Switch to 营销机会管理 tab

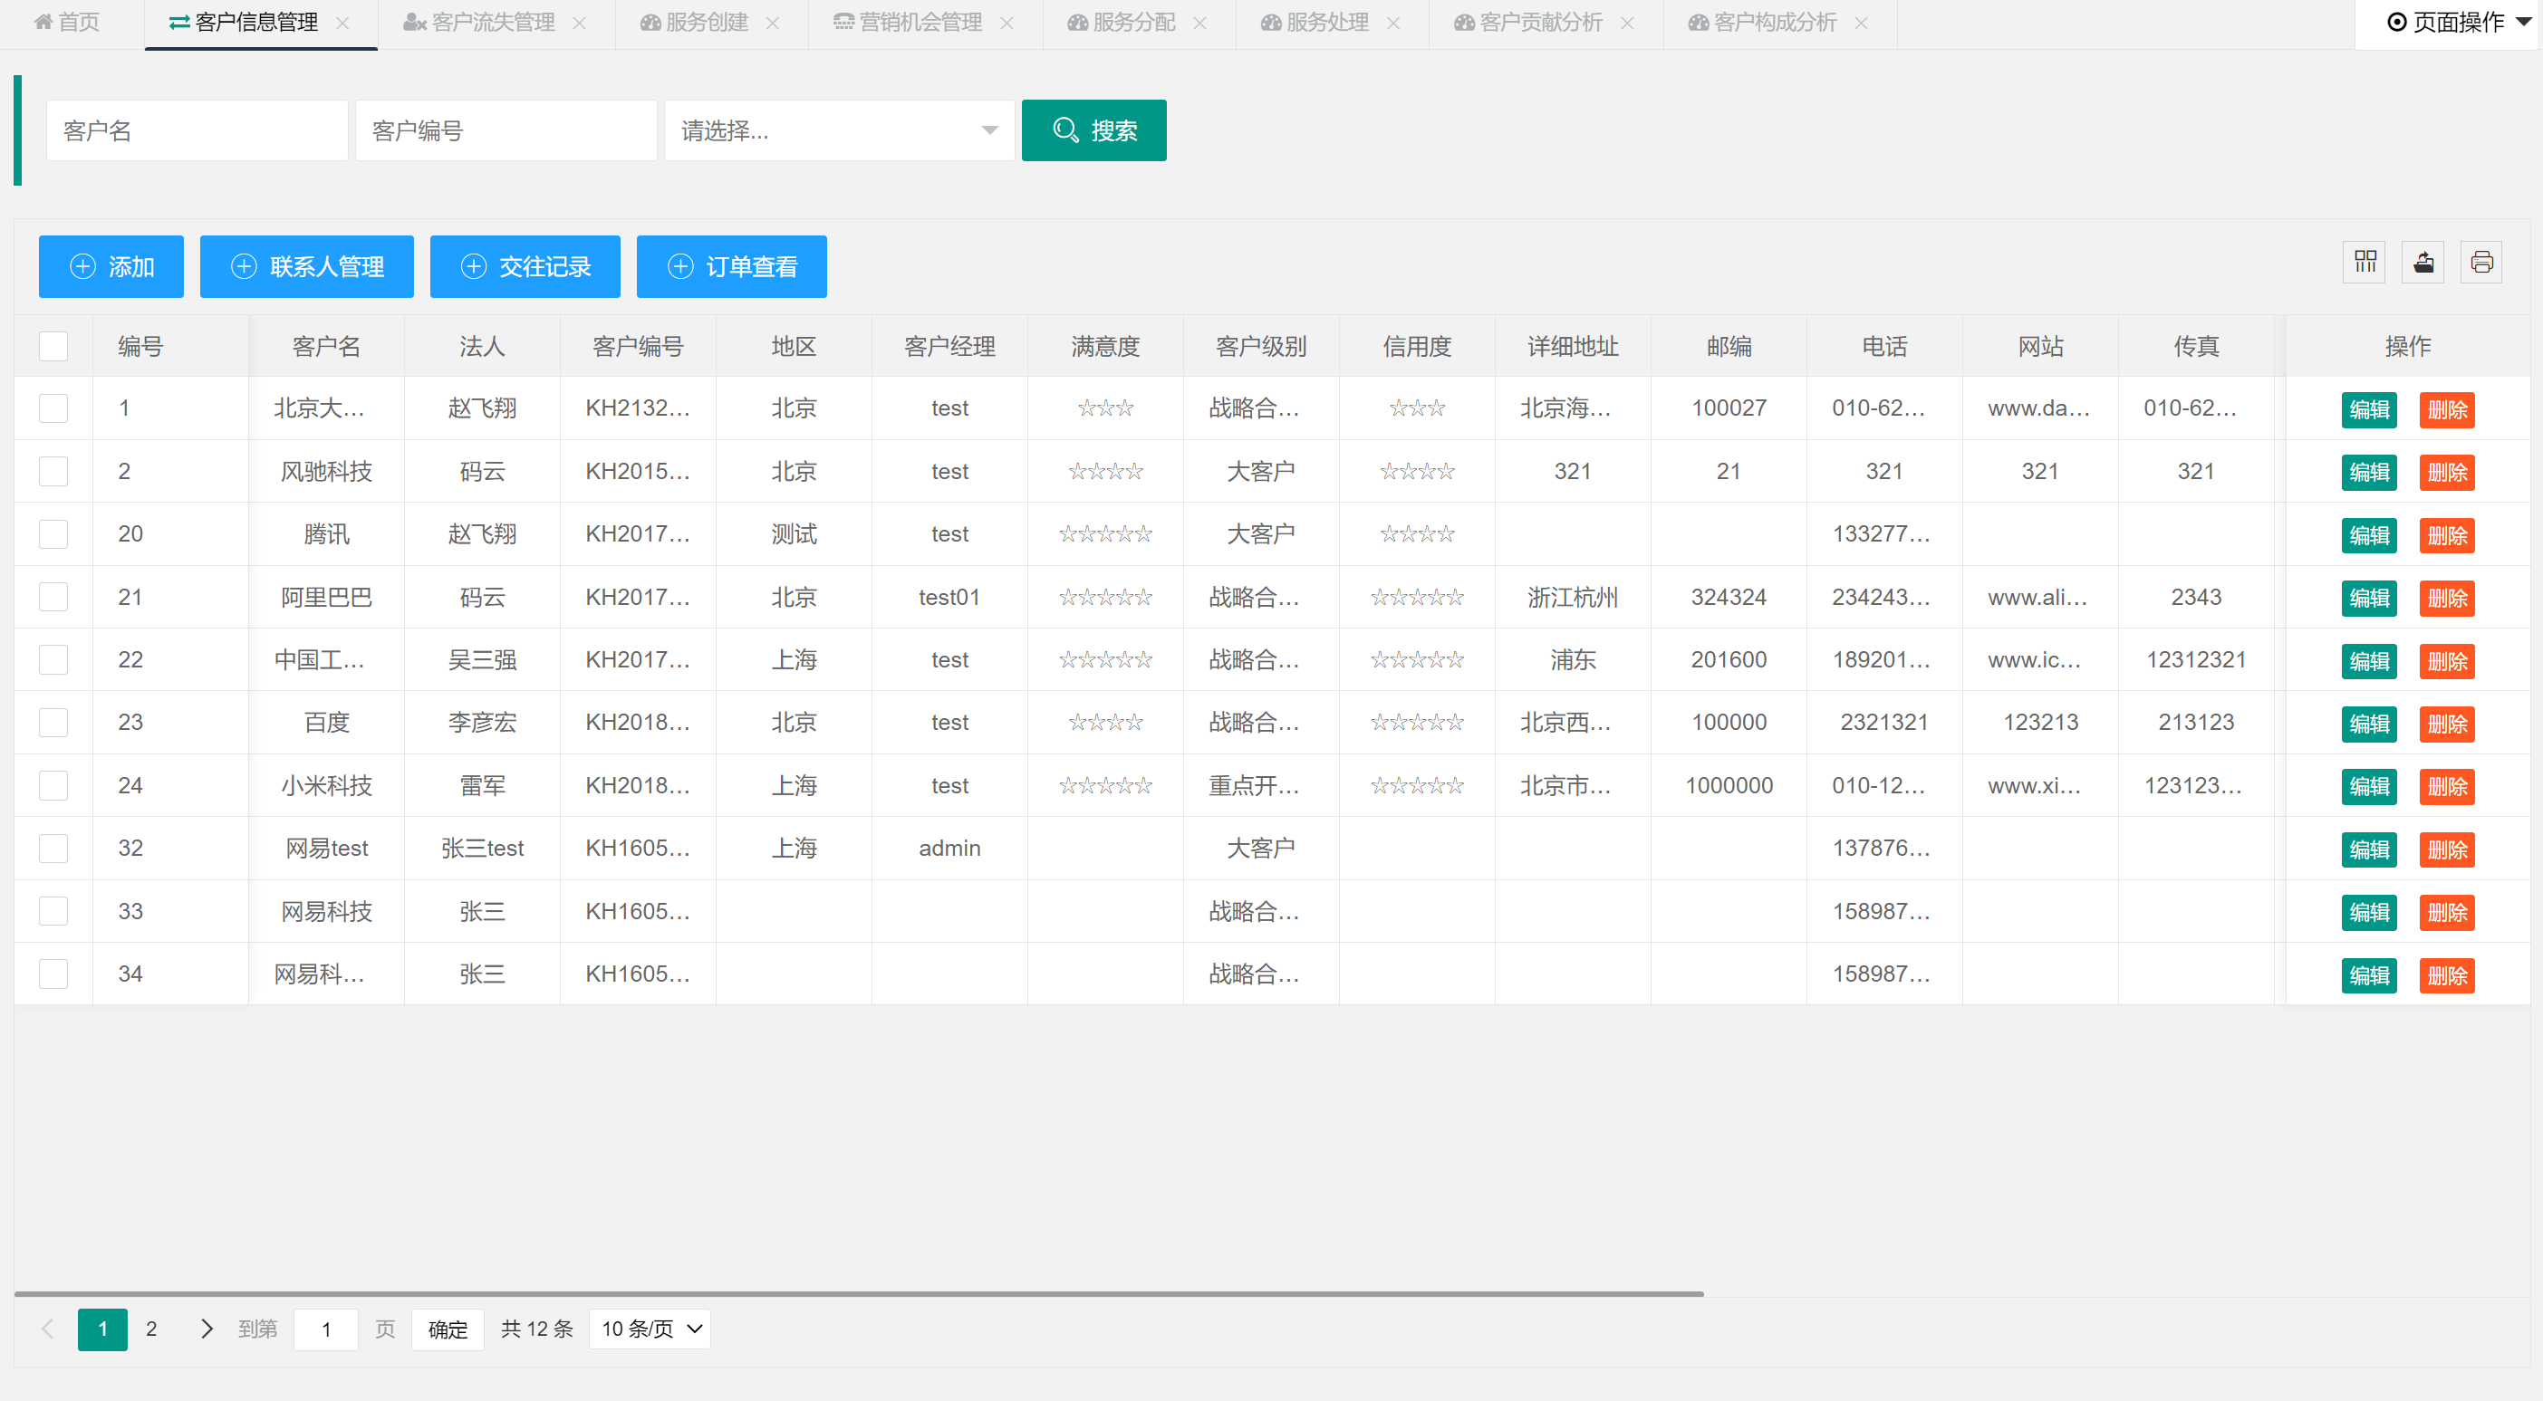[908, 23]
